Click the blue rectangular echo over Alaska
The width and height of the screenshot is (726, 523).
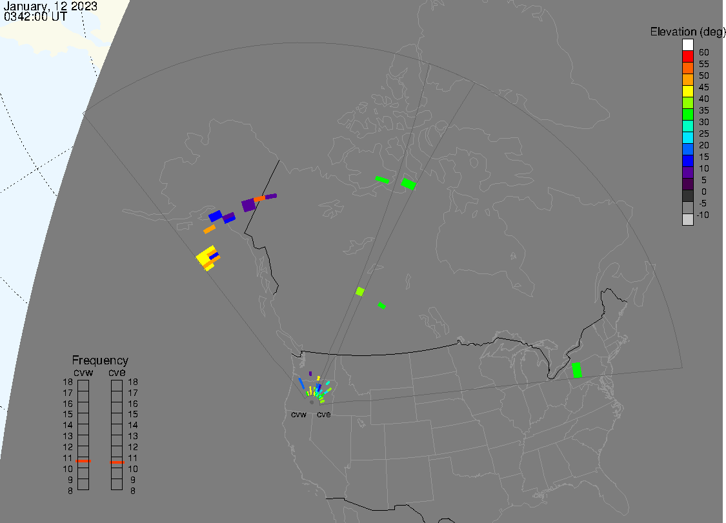[216, 216]
